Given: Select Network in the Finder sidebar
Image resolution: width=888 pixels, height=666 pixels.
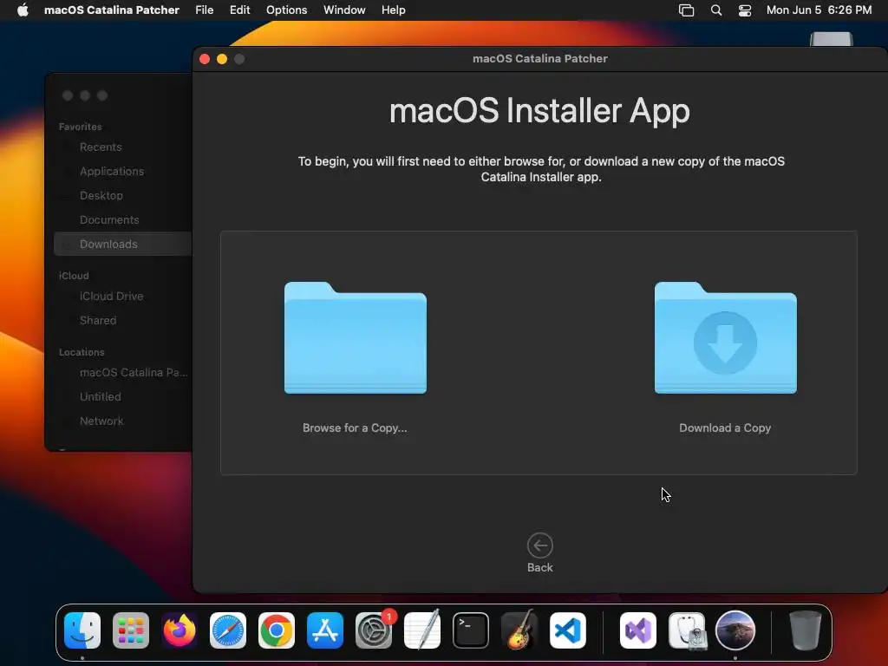Looking at the screenshot, I should [101, 421].
